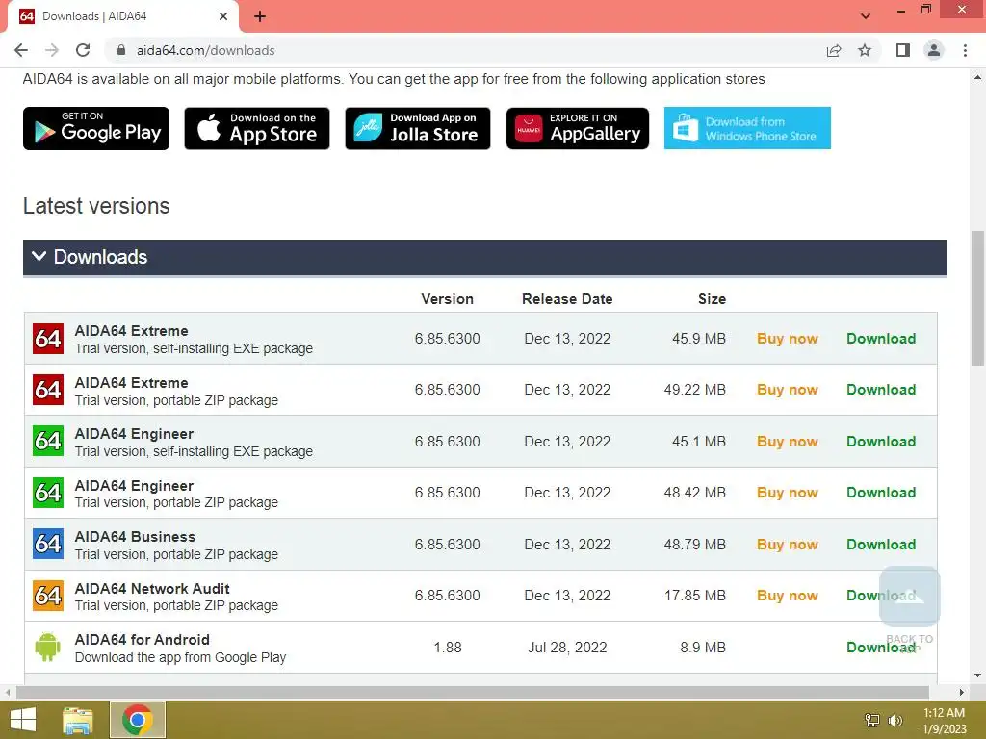Image resolution: width=986 pixels, height=739 pixels.
Task: Click the red AIDA64 Extreme EXE package icon
Action: [48, 339]
